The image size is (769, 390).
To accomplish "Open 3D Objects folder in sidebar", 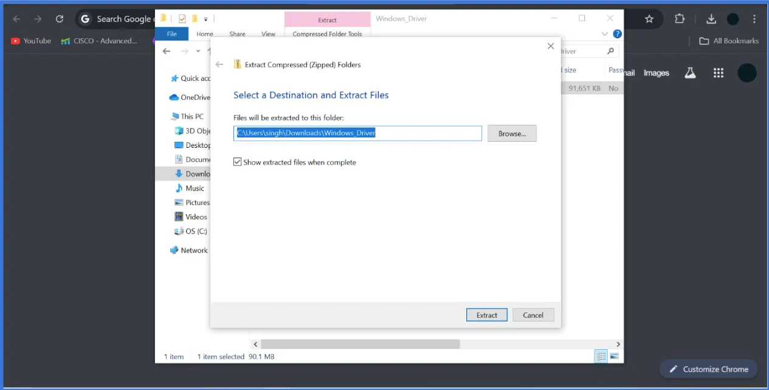I will click(192, 131).
